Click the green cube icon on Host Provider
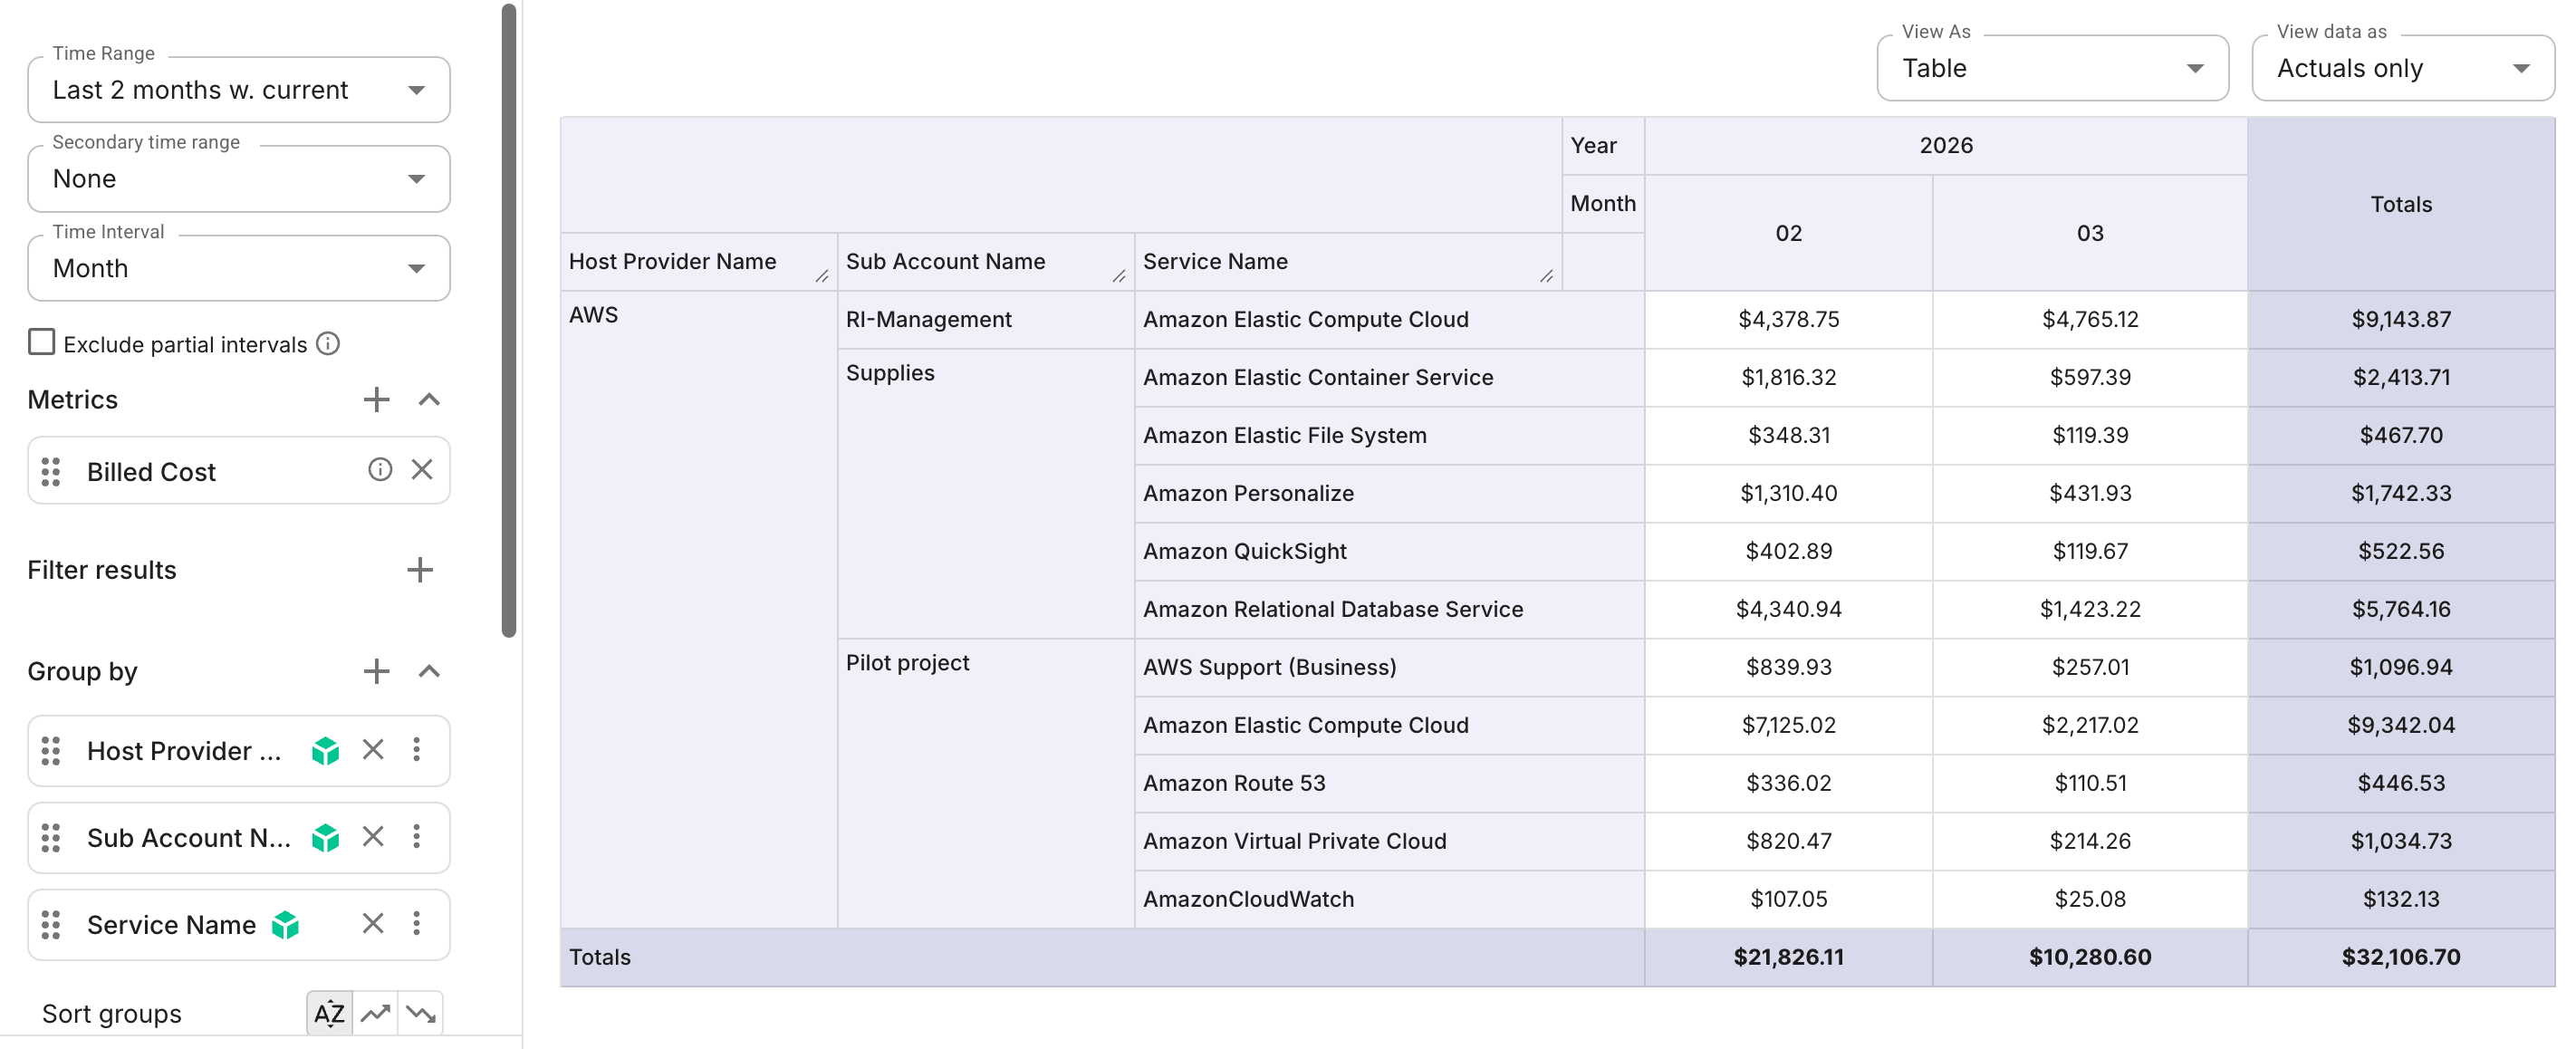 pyautogui.click(x=326, y=750)
